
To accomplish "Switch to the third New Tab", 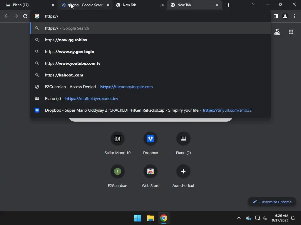I will (140, 5).
